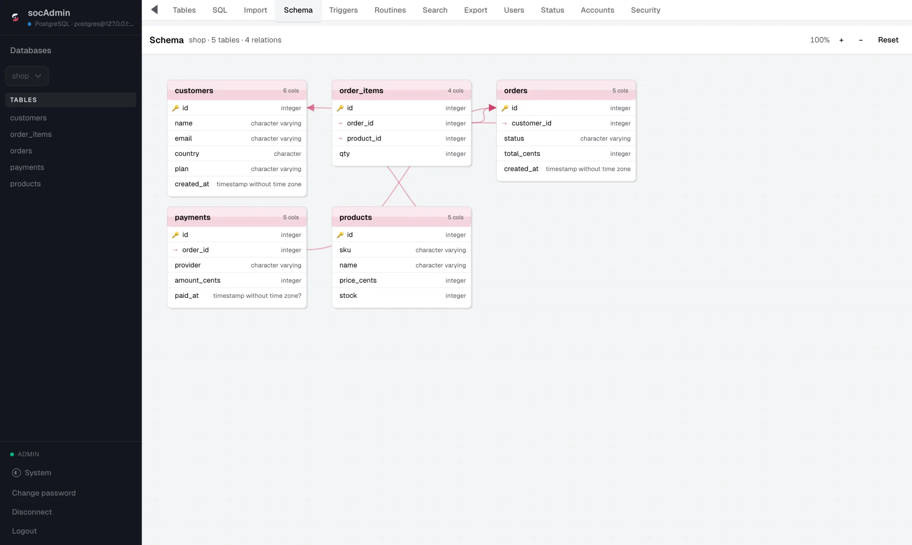912x545 pixels.
Task: Go to the Triggers tab
Action: pyautogui.click(x=343, y=10)
